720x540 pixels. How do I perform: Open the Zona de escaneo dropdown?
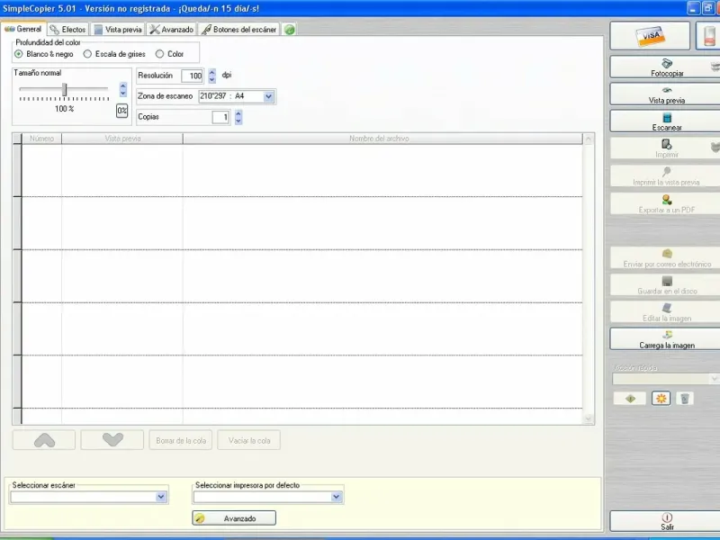[x=268, y=96]
